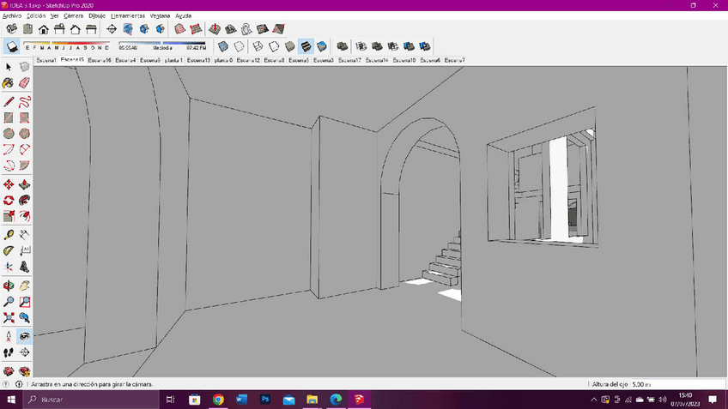Expand the Ventana menu
The height and width of the screenshot is (409, 728).
pyautogui.click(x=160, y=15)
